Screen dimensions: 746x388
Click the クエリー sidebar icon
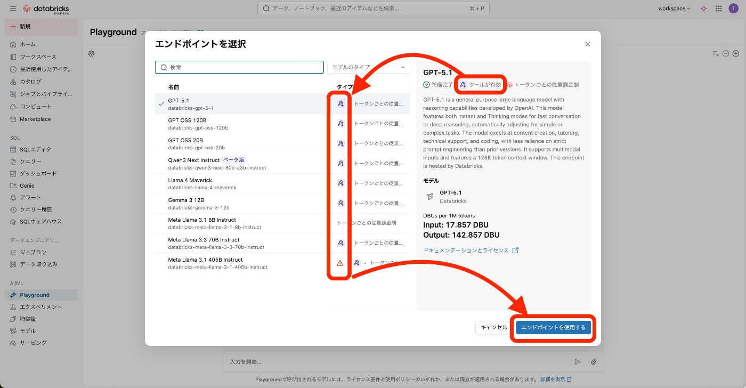tap(13, 161)
